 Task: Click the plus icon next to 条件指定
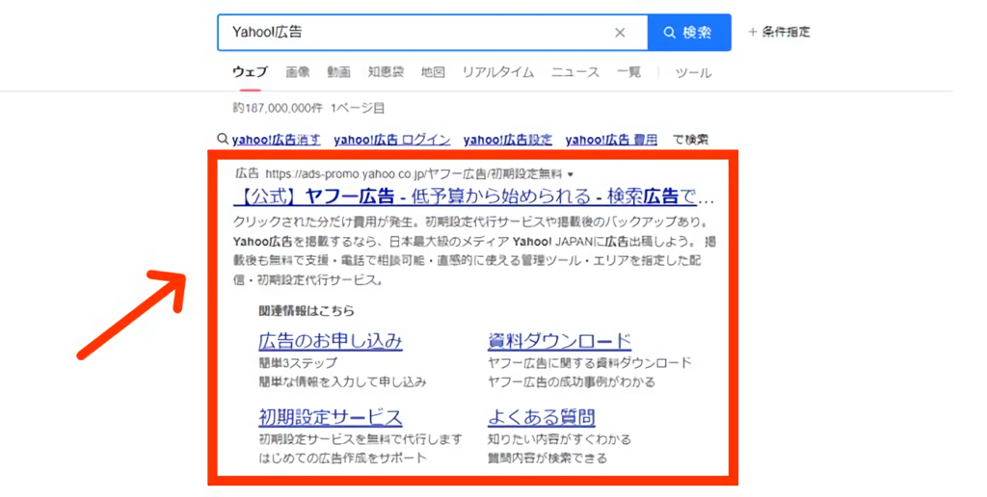pos(752,32)
